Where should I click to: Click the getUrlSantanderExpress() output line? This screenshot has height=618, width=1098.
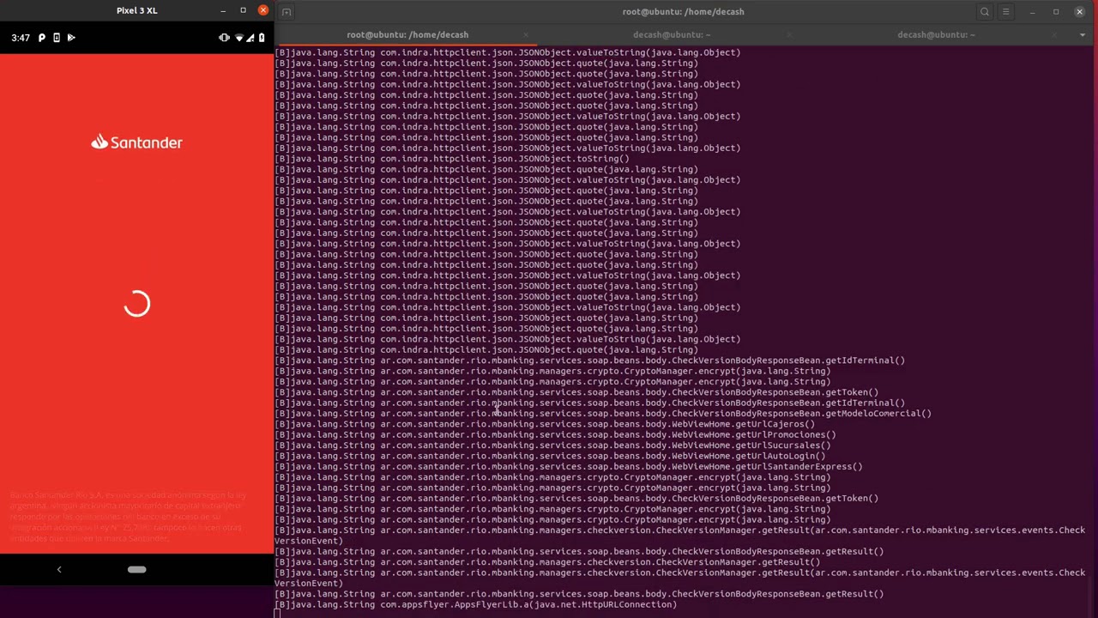(569, 467)
